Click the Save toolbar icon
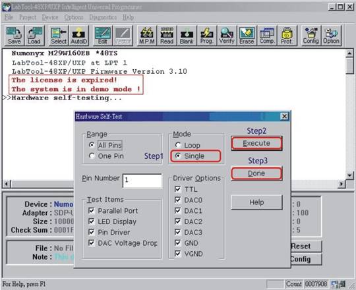Viewport: 356px width, 290px height. (x=15, y=36)
